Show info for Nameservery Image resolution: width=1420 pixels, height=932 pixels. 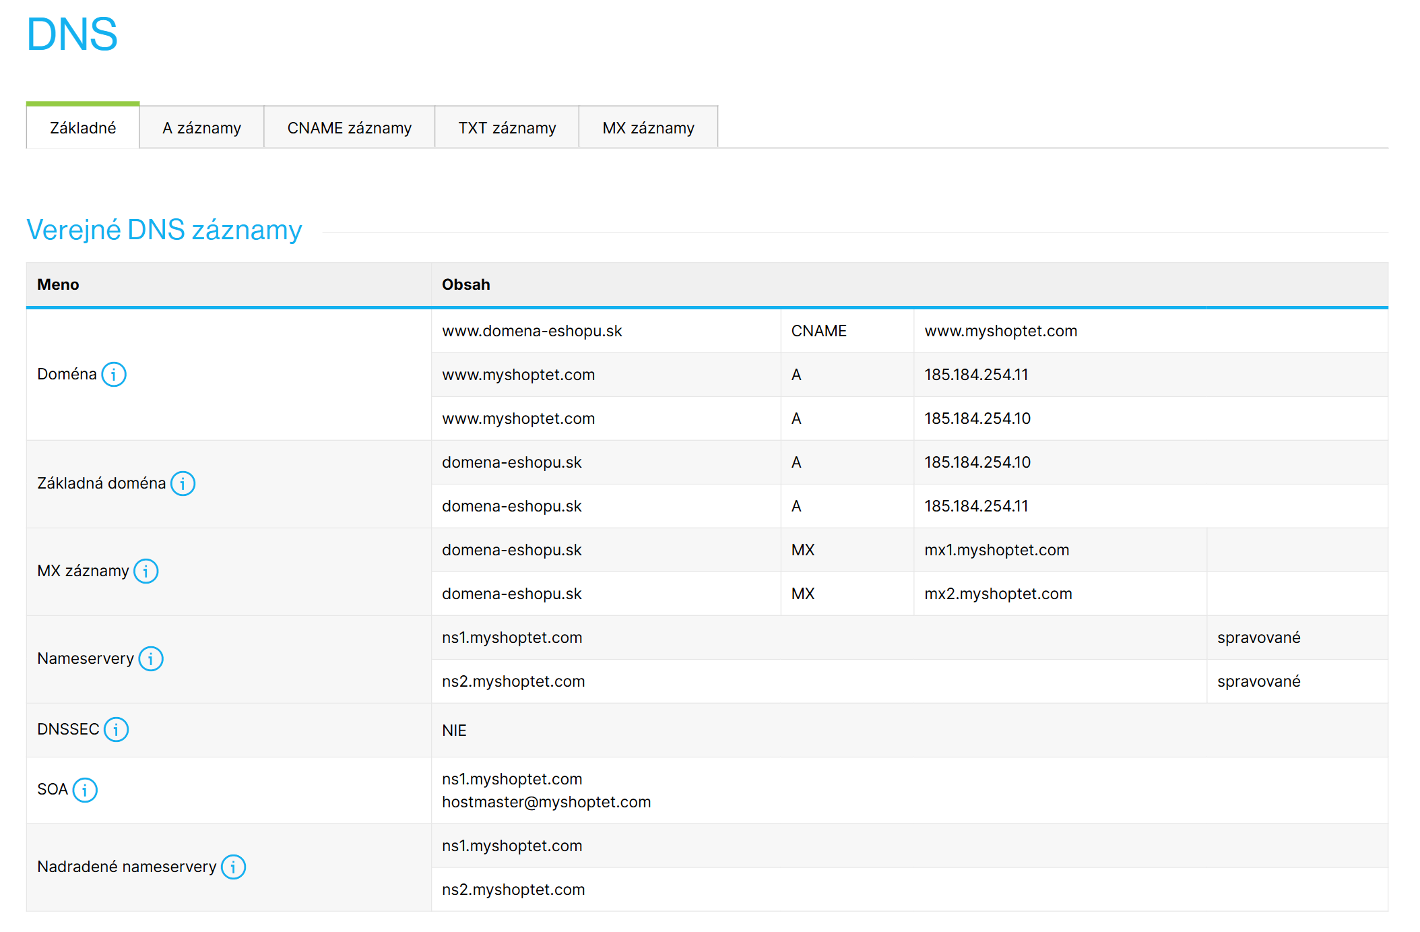(151, 658)
